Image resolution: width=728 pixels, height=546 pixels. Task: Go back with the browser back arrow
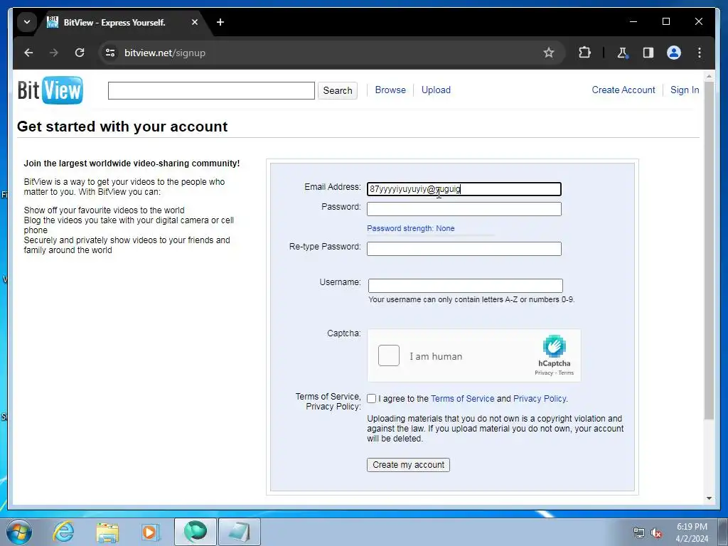coord(28,53)
